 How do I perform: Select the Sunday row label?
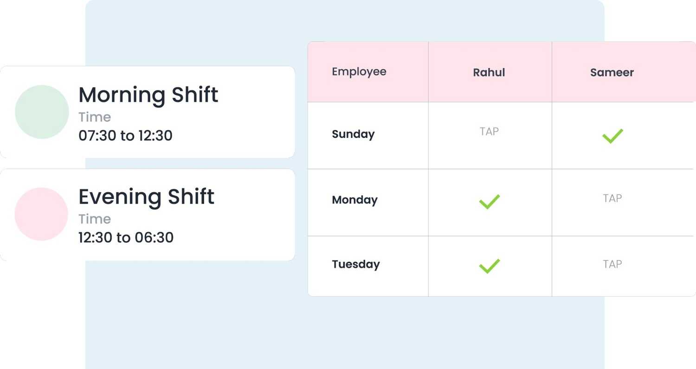[x=353, y=134]
